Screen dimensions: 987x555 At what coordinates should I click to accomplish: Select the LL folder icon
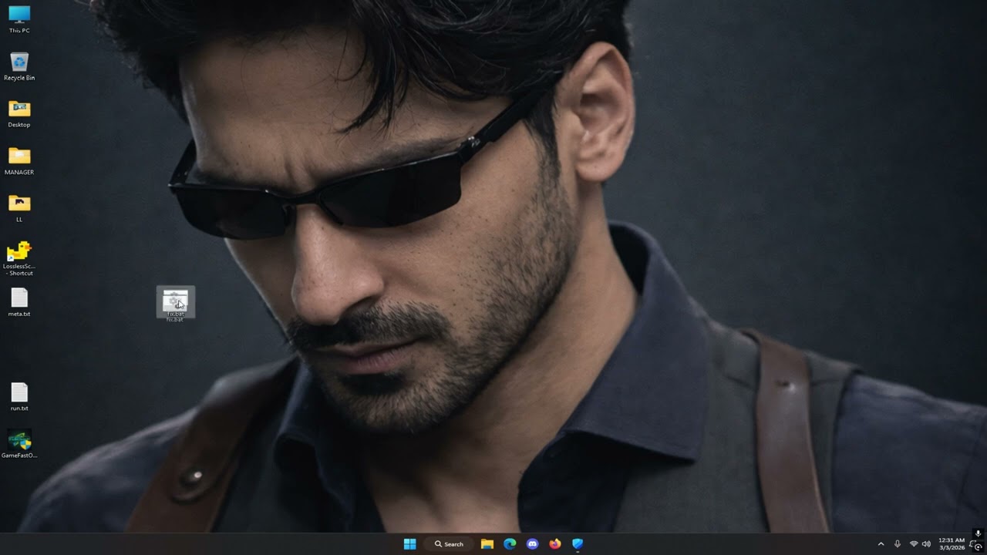pos(19,208)
